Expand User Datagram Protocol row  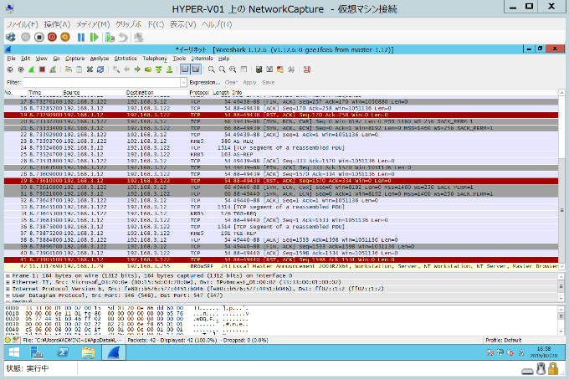[8, 295]
